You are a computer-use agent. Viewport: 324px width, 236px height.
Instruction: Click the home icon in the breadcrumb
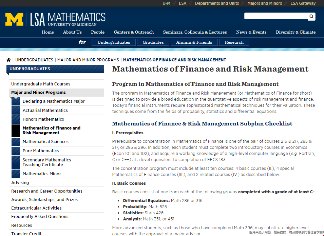pyautogui.click(x=8, y=60)
